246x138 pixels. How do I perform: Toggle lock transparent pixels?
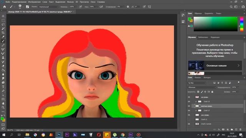(198, 92)
